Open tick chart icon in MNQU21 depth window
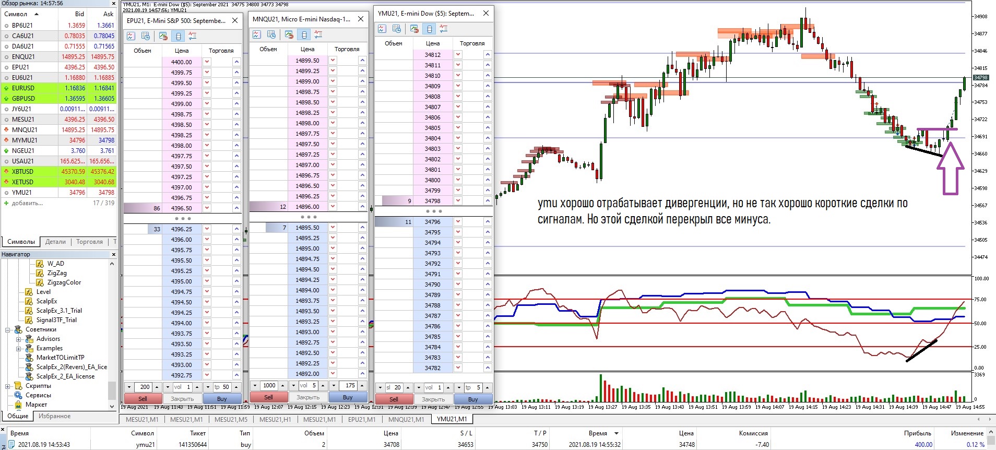Image resolution: width=996 pixels, height=450 pixels. pos(256,34)
